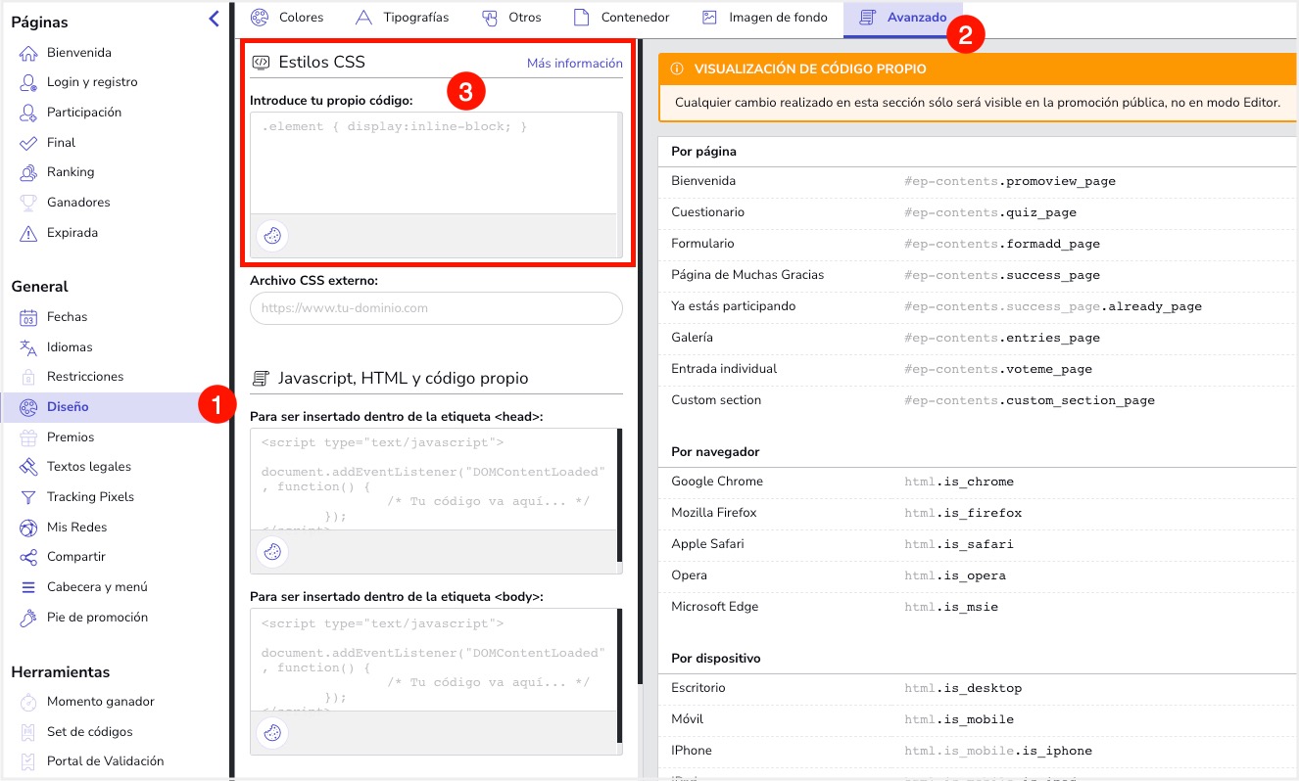The width and height of the screenshot is (1299, 781).
Task: Go to Textos legales settings
Action: 89,467
